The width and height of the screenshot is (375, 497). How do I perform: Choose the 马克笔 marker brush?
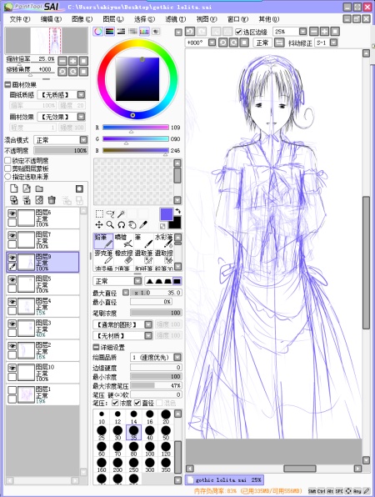pyautogui.click(x=103, y=257)
